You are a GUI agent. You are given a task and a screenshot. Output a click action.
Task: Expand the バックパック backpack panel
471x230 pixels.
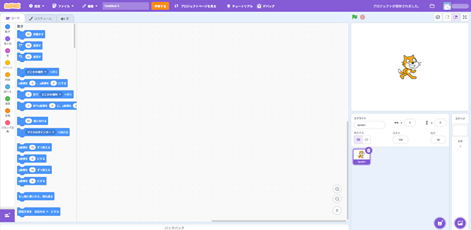174,228
